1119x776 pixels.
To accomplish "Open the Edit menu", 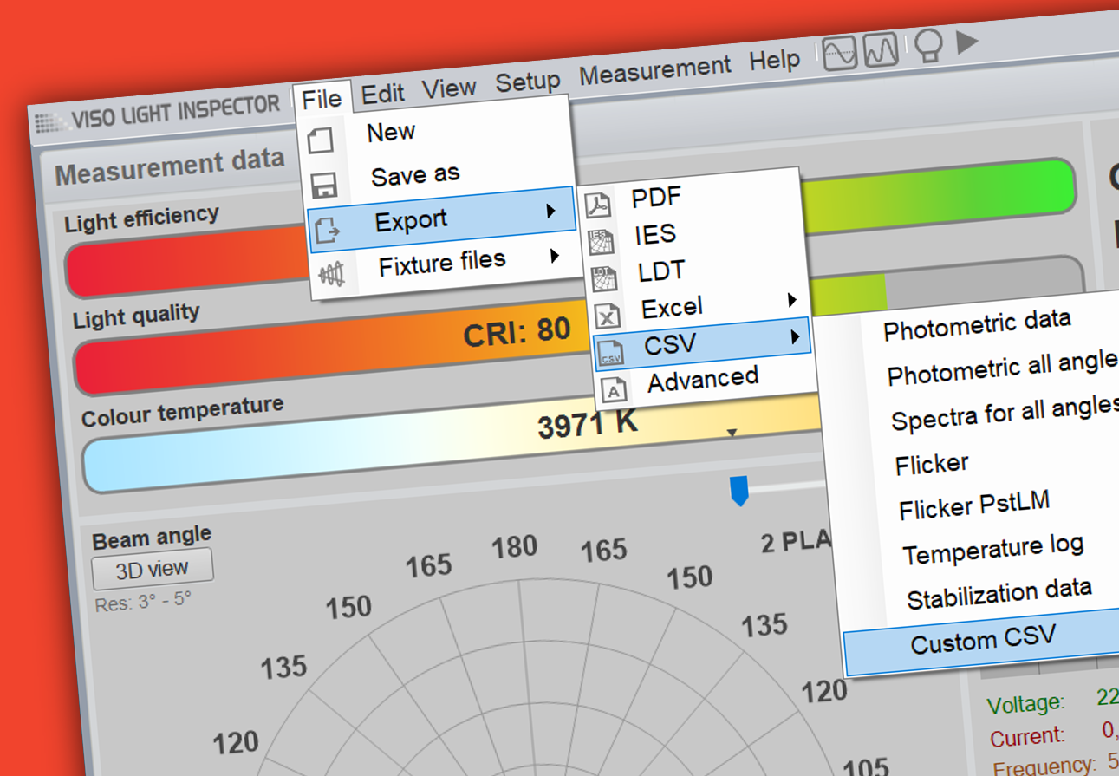I will [383, 95].
